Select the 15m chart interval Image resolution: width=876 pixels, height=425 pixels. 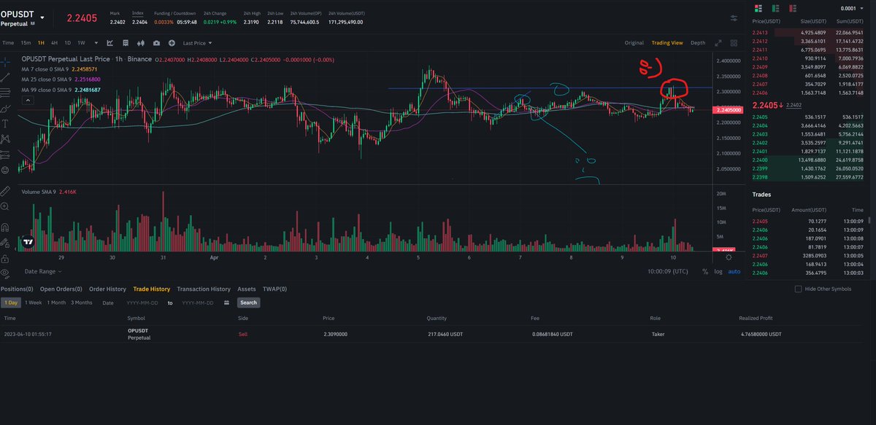tap(26, 43)
